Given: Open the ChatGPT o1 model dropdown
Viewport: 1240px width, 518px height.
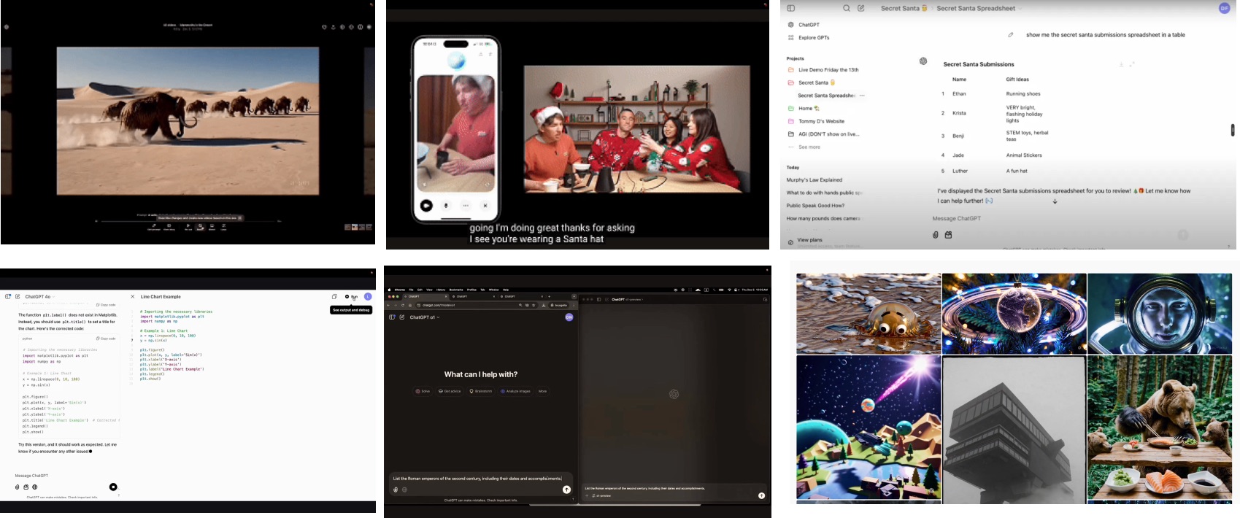Looking at the screenshot, I should [425, 317].
